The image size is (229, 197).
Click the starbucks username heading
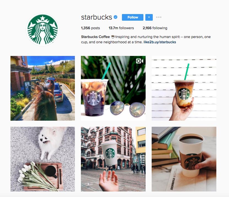pos(97,17)
